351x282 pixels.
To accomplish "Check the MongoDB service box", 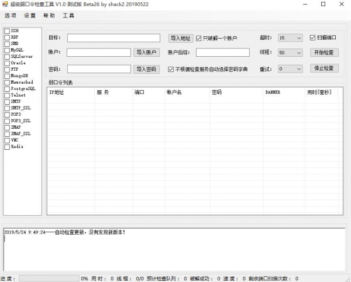I will pyautogui.click(x=7, y=76).
